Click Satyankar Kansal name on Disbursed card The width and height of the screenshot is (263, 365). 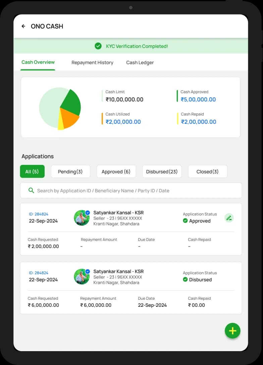pyautogui.click(x=118, y=271)
